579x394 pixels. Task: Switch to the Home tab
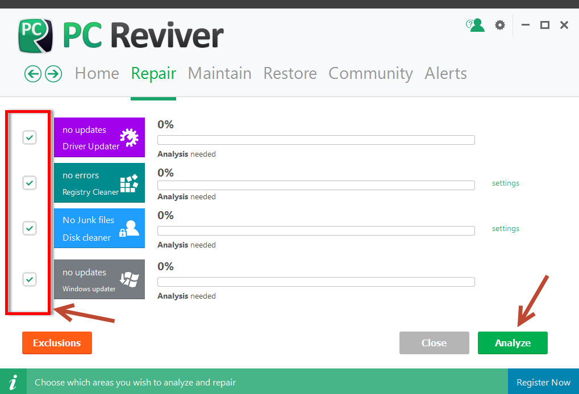click(97, 73)
